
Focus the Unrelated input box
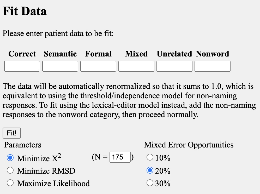click(x=174, y=66)
